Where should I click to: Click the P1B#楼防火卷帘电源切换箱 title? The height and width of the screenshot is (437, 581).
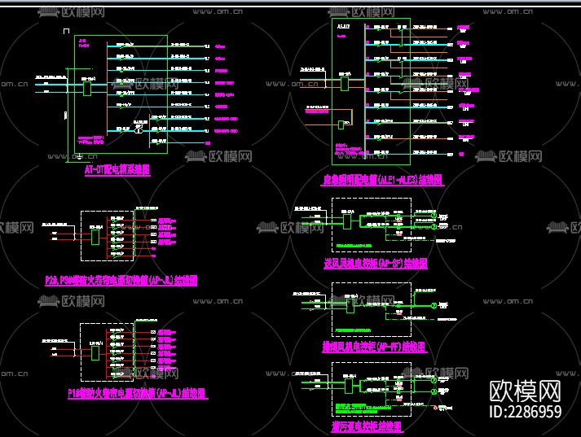tap(137, 393)
